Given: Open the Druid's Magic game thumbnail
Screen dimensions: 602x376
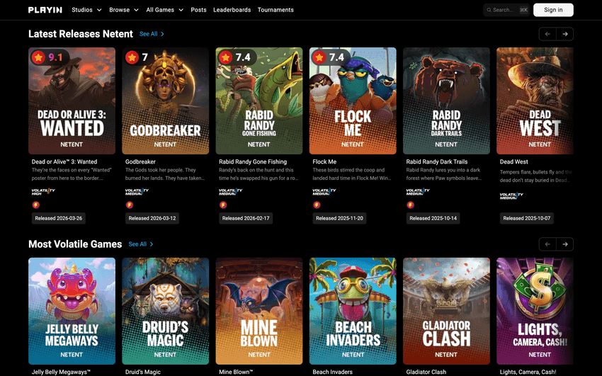Looking at the screenshot, I should pos(166,311).
